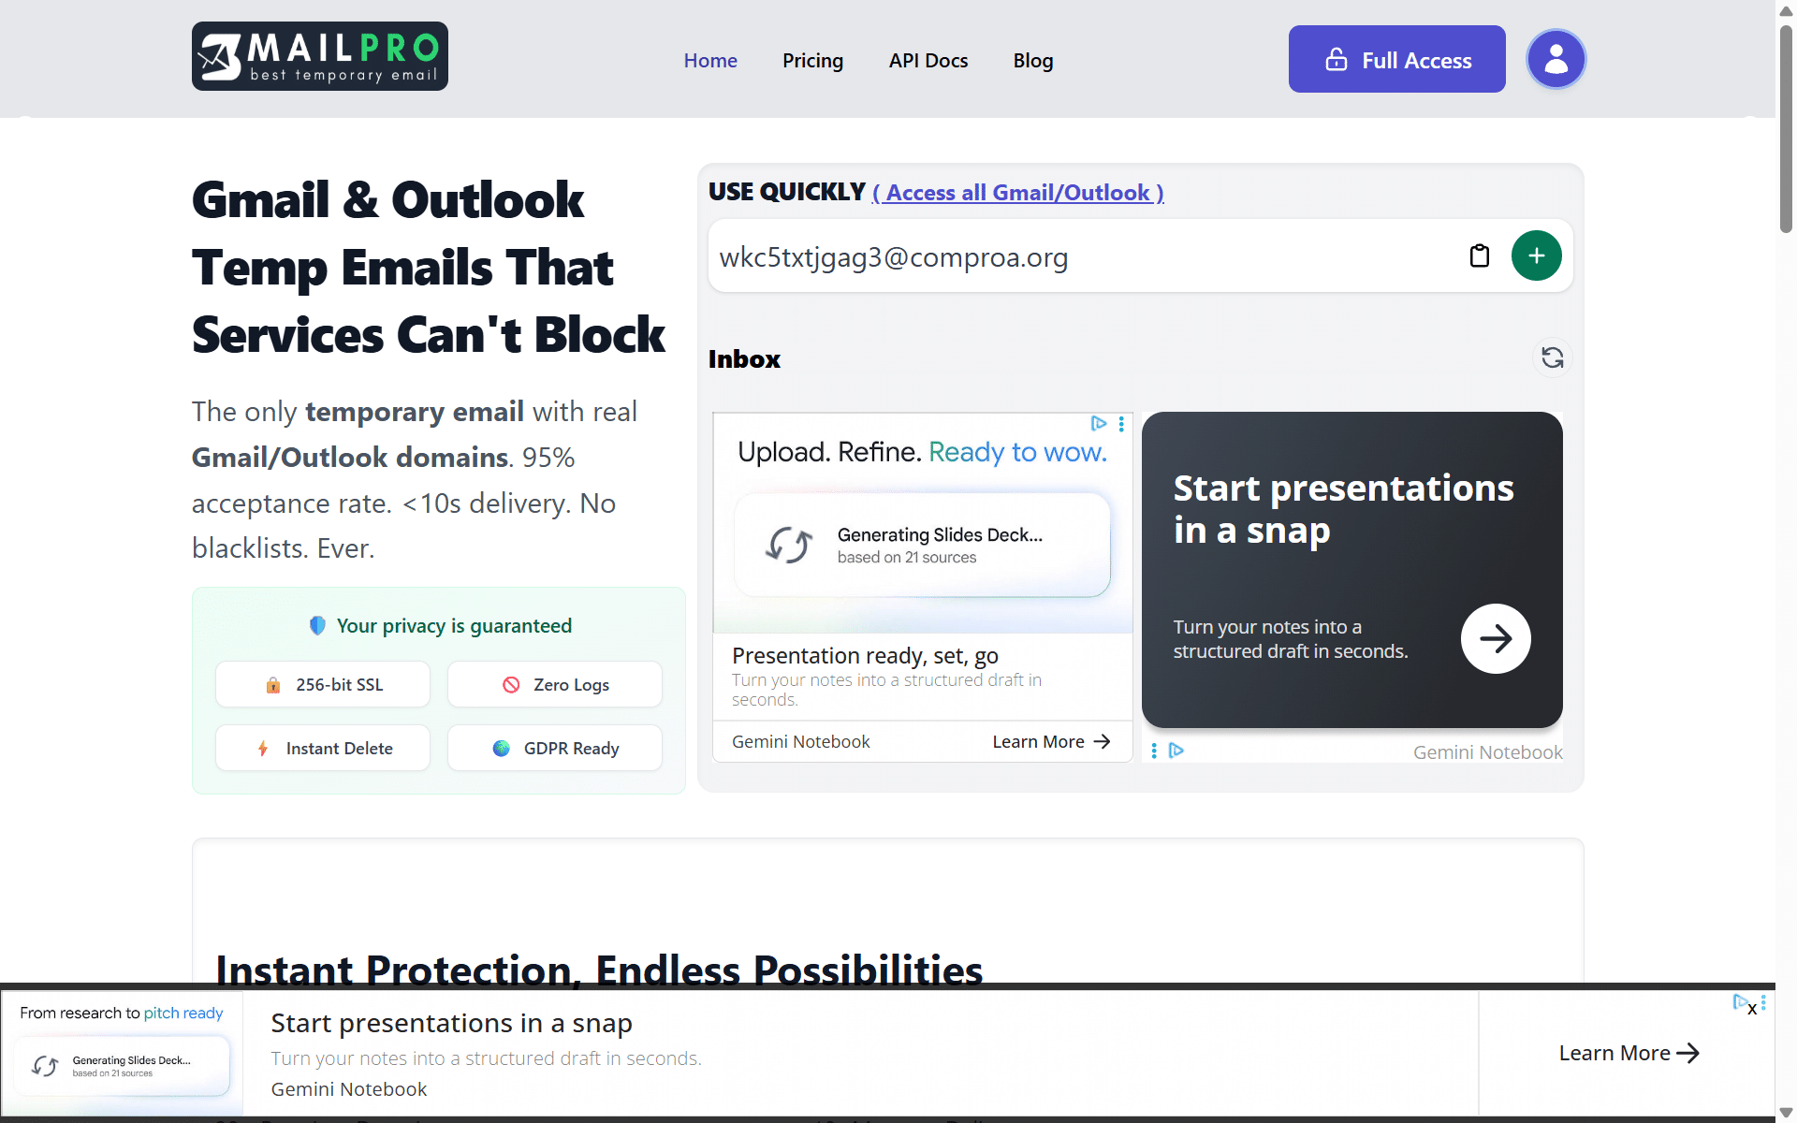Click the sync icon in Generating Slides card
Screen dimensions: 1797x1123
pos(788,545)
